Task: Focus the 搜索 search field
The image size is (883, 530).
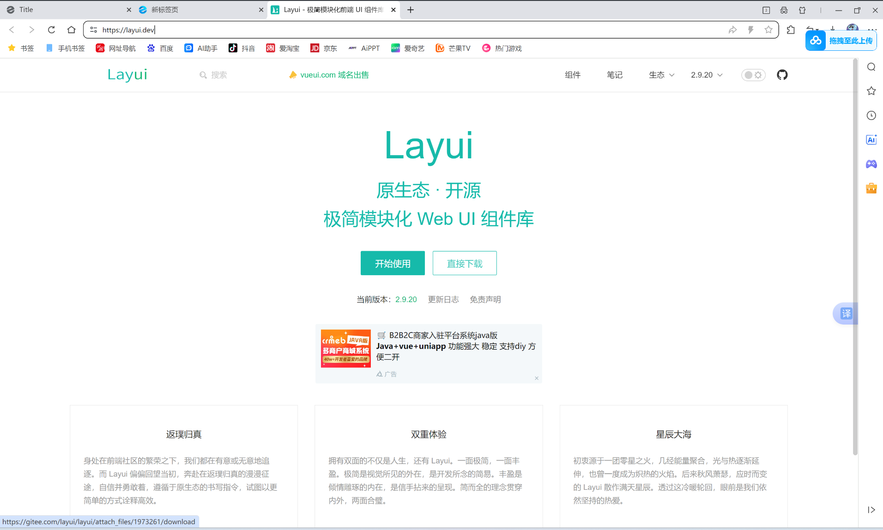Action: (213, 75)
